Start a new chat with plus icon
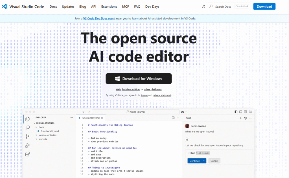The image size is (289, 178). click(240, 118)
